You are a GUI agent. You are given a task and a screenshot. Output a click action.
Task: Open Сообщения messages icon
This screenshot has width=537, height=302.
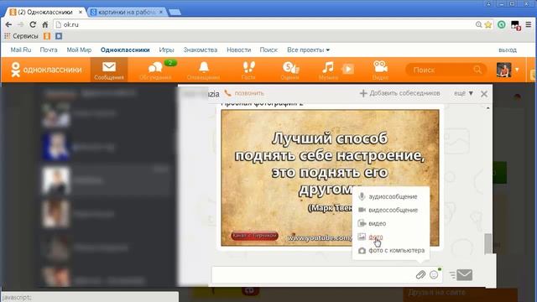click(109, 70)
